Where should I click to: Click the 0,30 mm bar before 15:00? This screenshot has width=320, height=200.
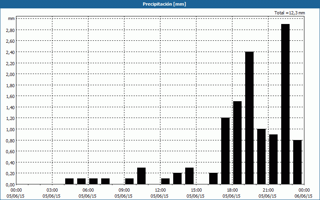[189, 176]
